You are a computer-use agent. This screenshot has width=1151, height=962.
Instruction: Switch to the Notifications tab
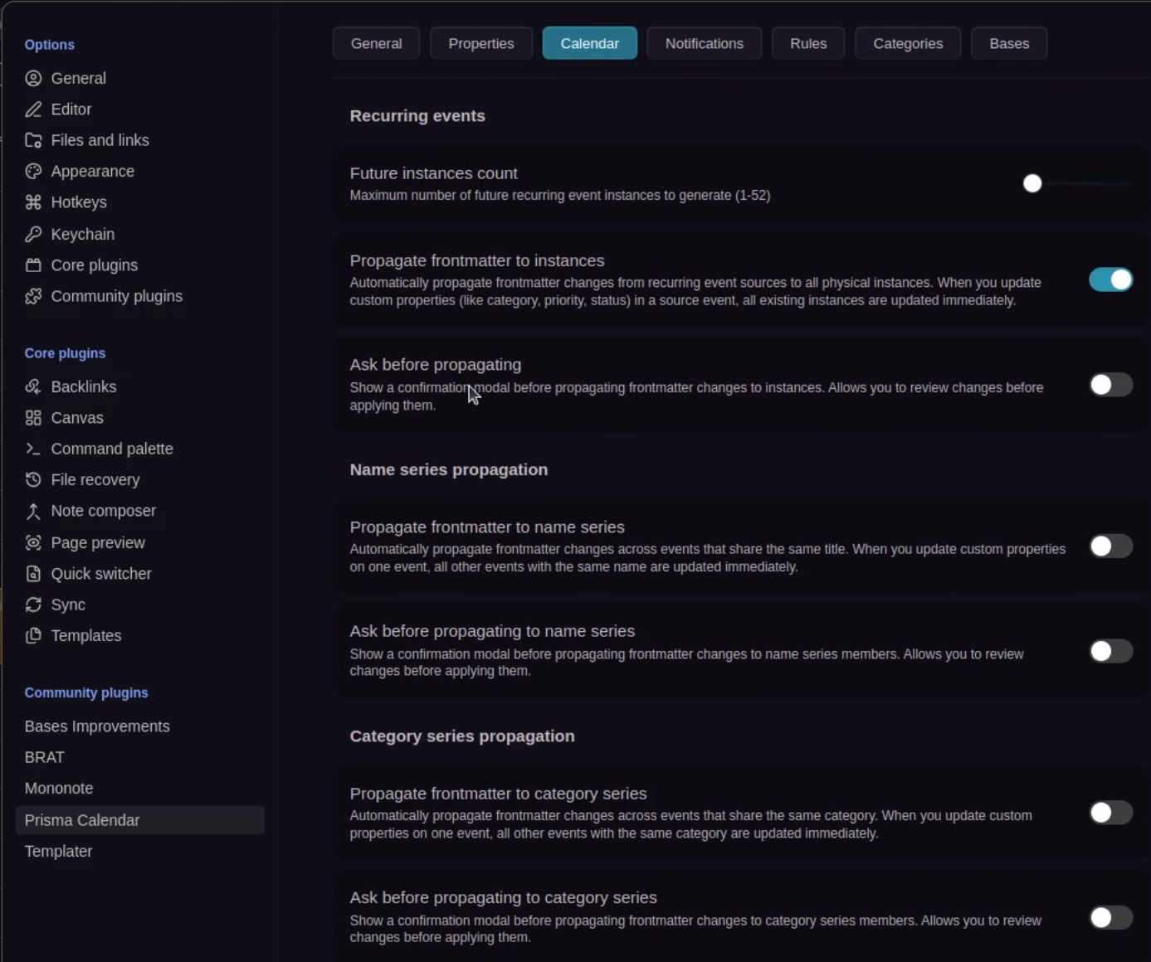pos(704,44)
